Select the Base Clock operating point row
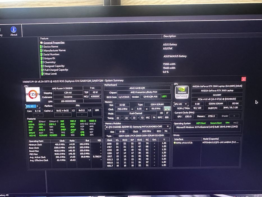The width and height of the screenshot is (262, 197). [65, 147]
